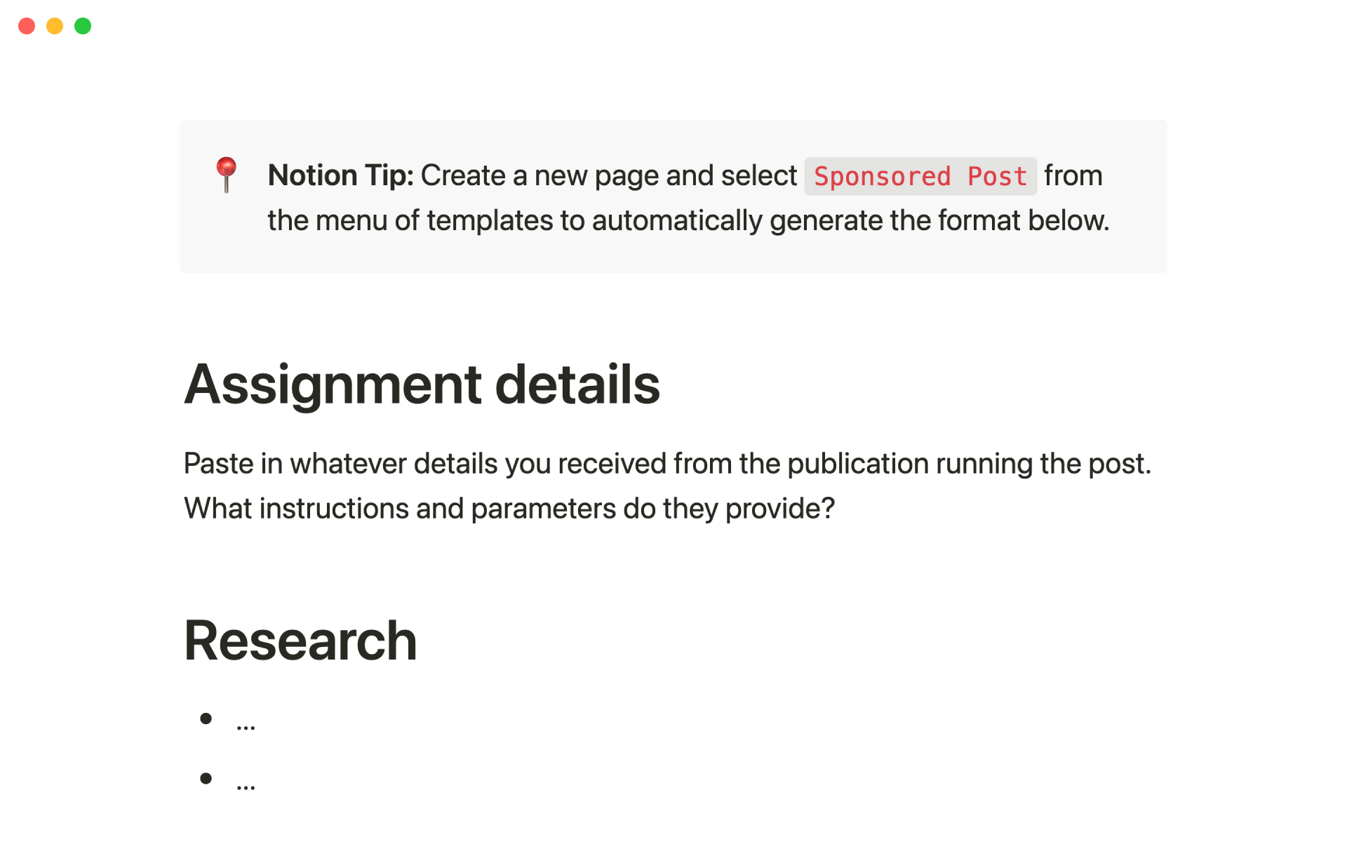Click the first bullet point dot under Research
The image size is (1347, 842).
coord(206,719)
